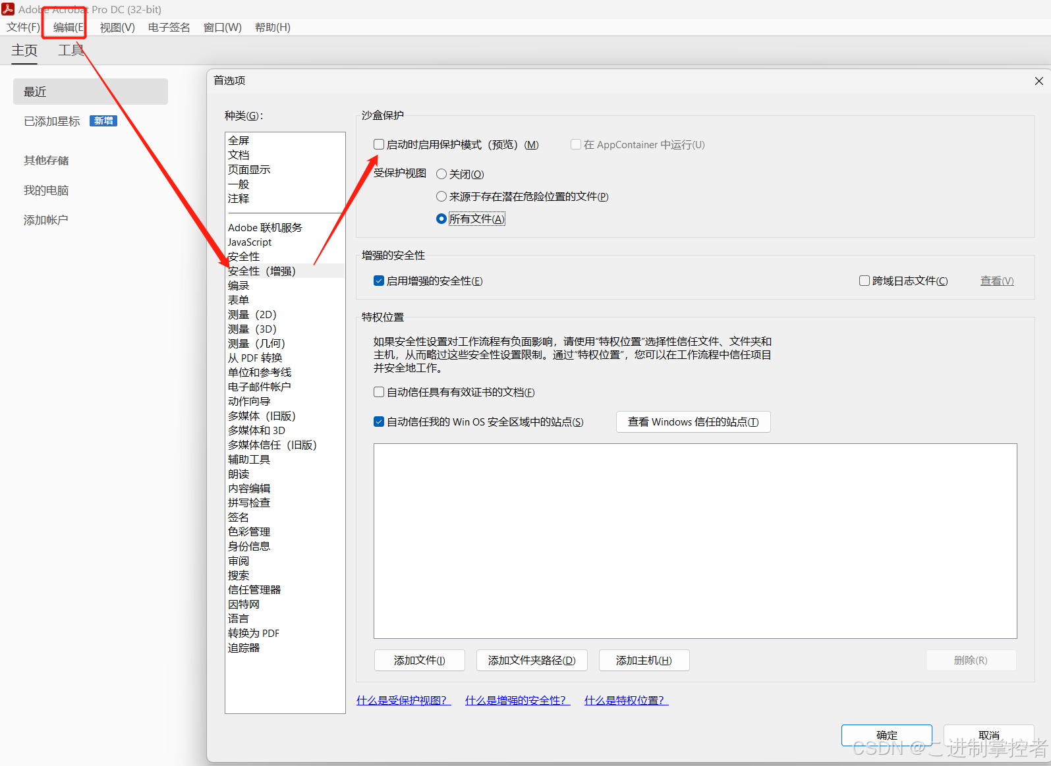Close the 首选项 dialog
The width and height of the screenshot is (1051, 766).
click(x=1038, y=81)
